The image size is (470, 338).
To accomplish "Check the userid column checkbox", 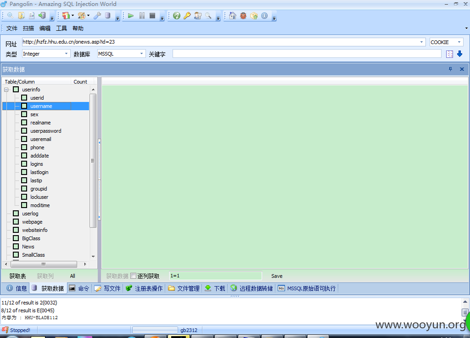I will pos(24,97).
